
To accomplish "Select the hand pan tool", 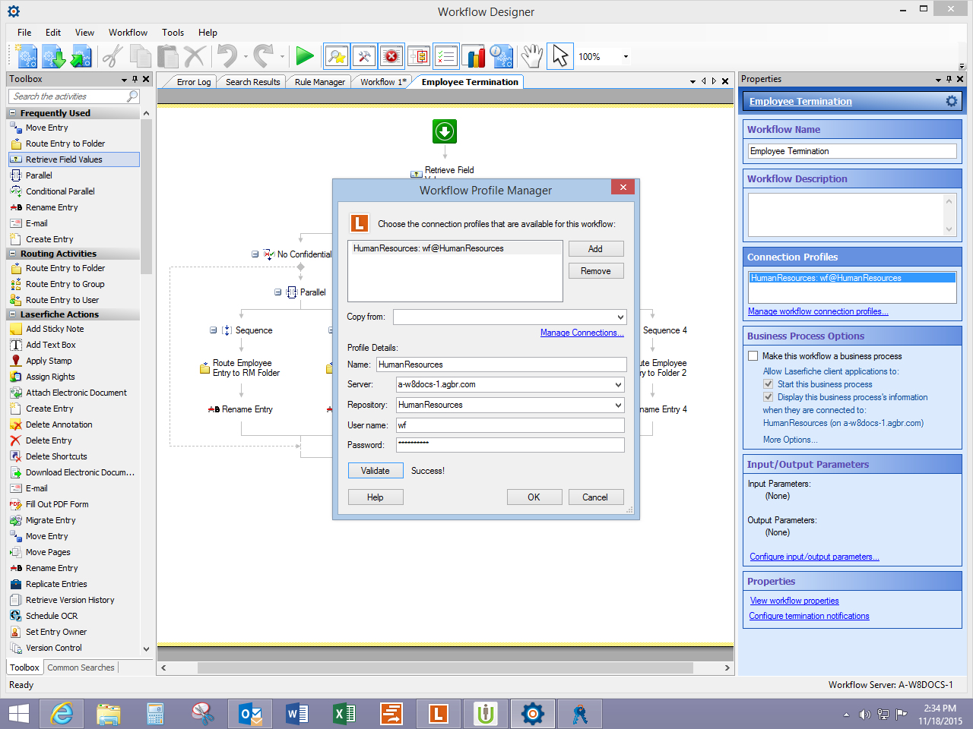I will [x=532, y=56].
